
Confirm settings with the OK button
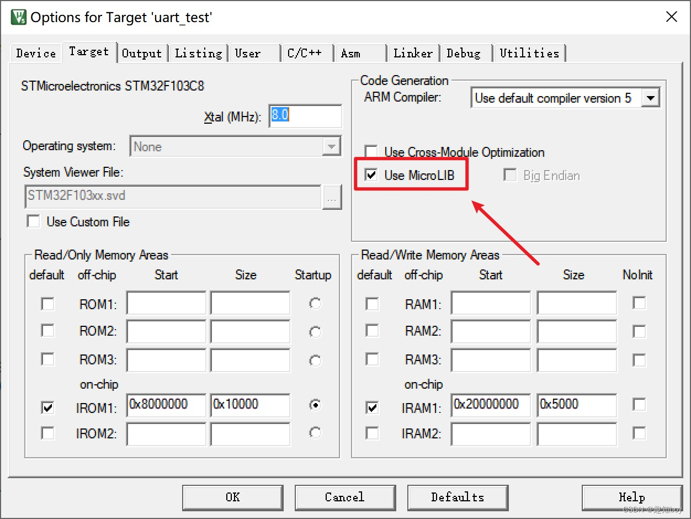point(233,497)
